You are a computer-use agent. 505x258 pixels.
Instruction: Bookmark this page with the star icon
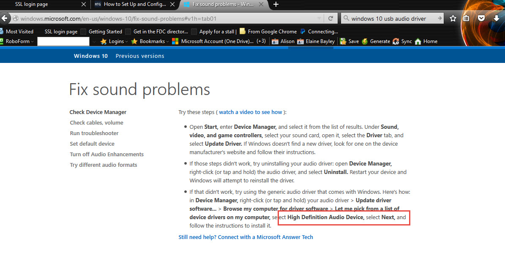tap(453, 19)
